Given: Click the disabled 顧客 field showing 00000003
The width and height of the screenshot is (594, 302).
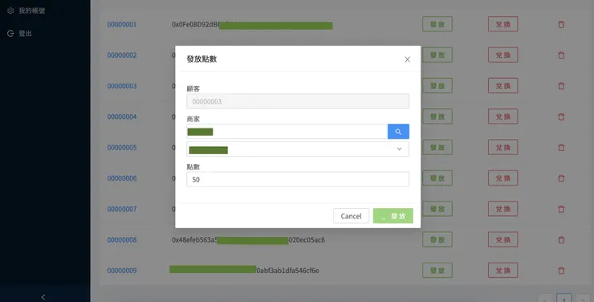Looking at the screenshot, I should (x=298, y=101).
